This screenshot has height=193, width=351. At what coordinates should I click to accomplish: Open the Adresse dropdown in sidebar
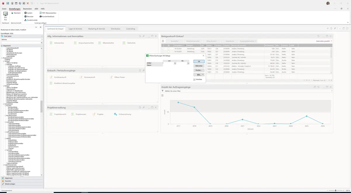[x=22, y=39]
